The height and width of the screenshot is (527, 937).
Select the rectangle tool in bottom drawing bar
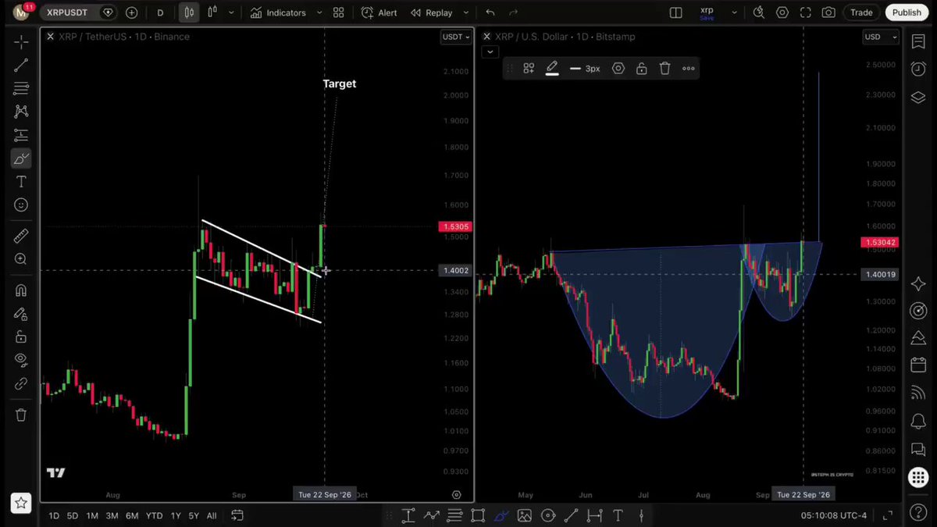click(x=478, y=515)
